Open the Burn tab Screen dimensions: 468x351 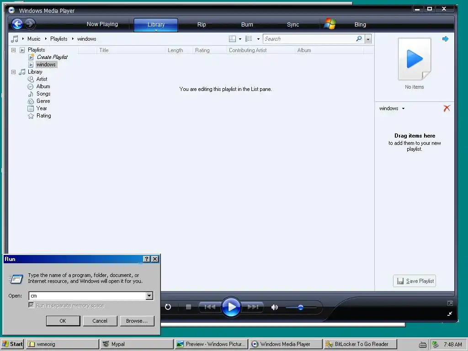[247, 25]
